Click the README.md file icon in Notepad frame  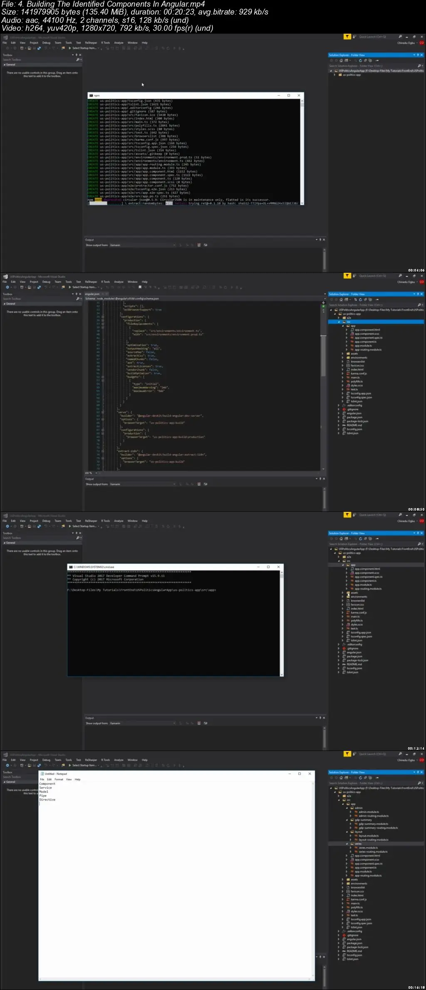point(344,951)
